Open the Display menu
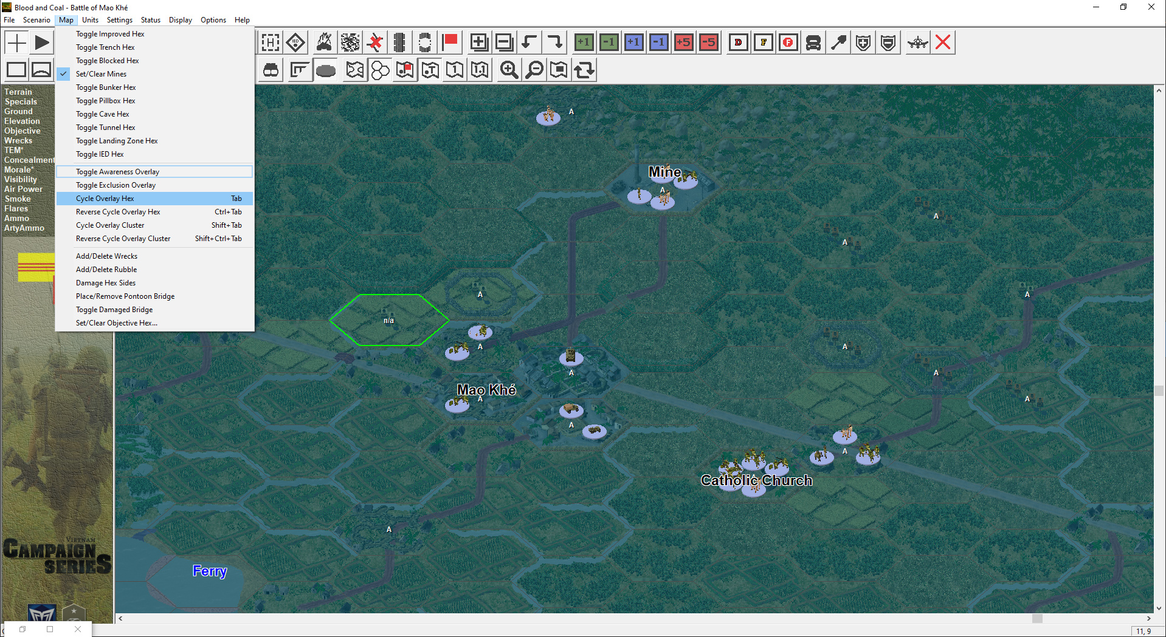 [x=181, y=20]
